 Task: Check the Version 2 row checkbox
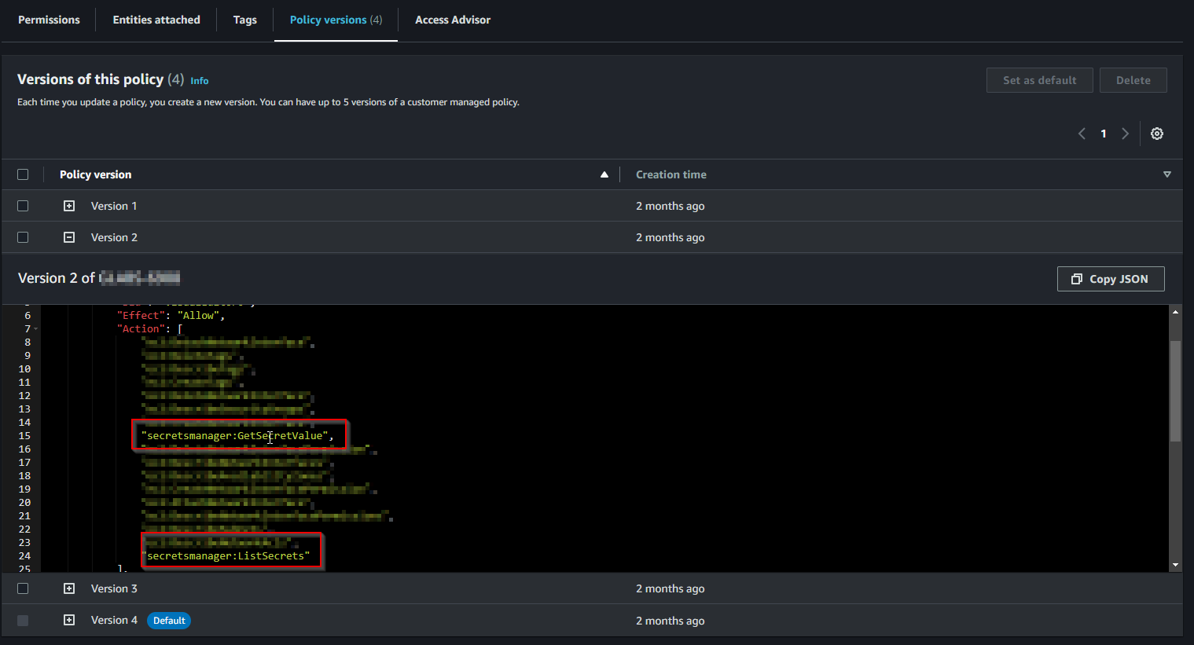click(x=23, y=237)
